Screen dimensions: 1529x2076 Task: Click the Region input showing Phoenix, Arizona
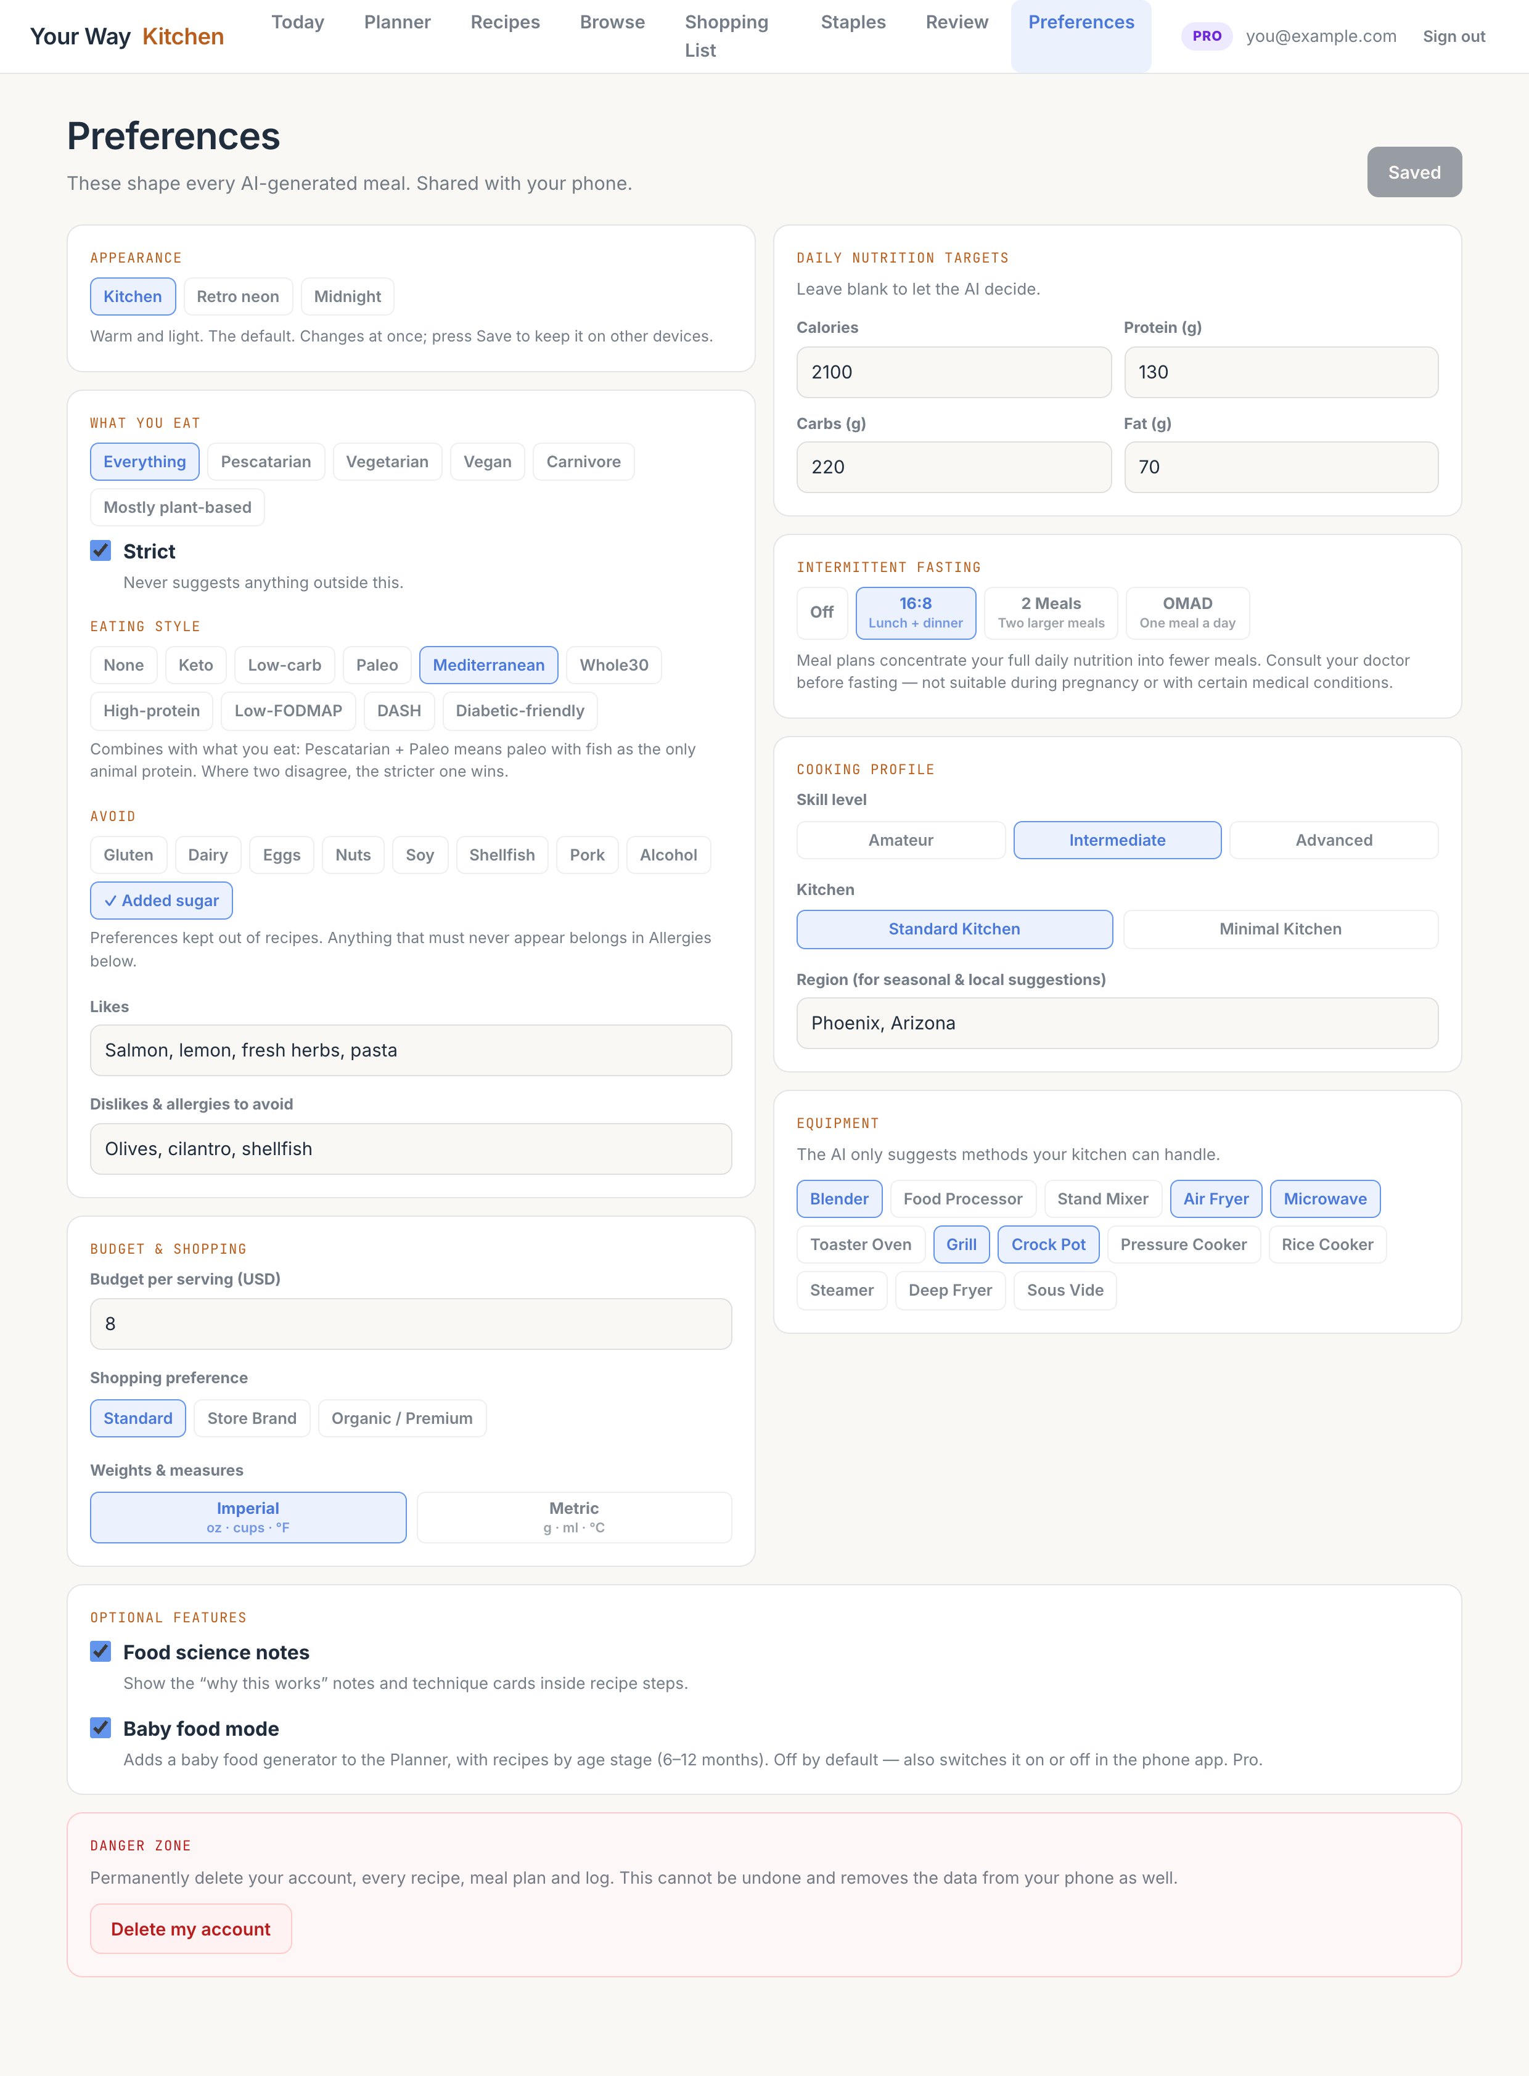pos(1117,1023)
